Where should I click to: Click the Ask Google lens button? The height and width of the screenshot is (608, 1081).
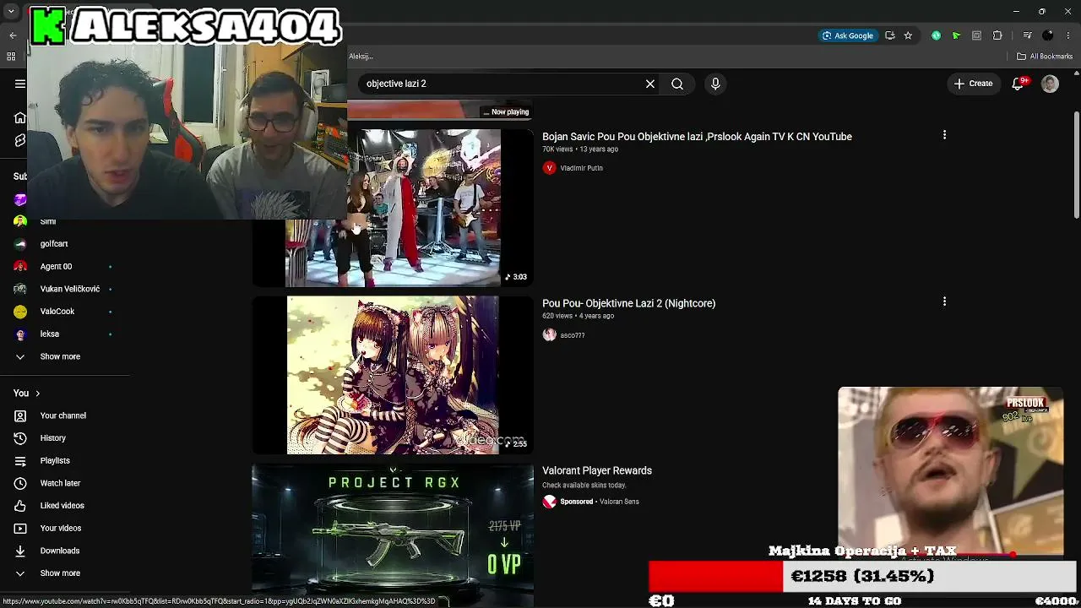pos(848,35)
